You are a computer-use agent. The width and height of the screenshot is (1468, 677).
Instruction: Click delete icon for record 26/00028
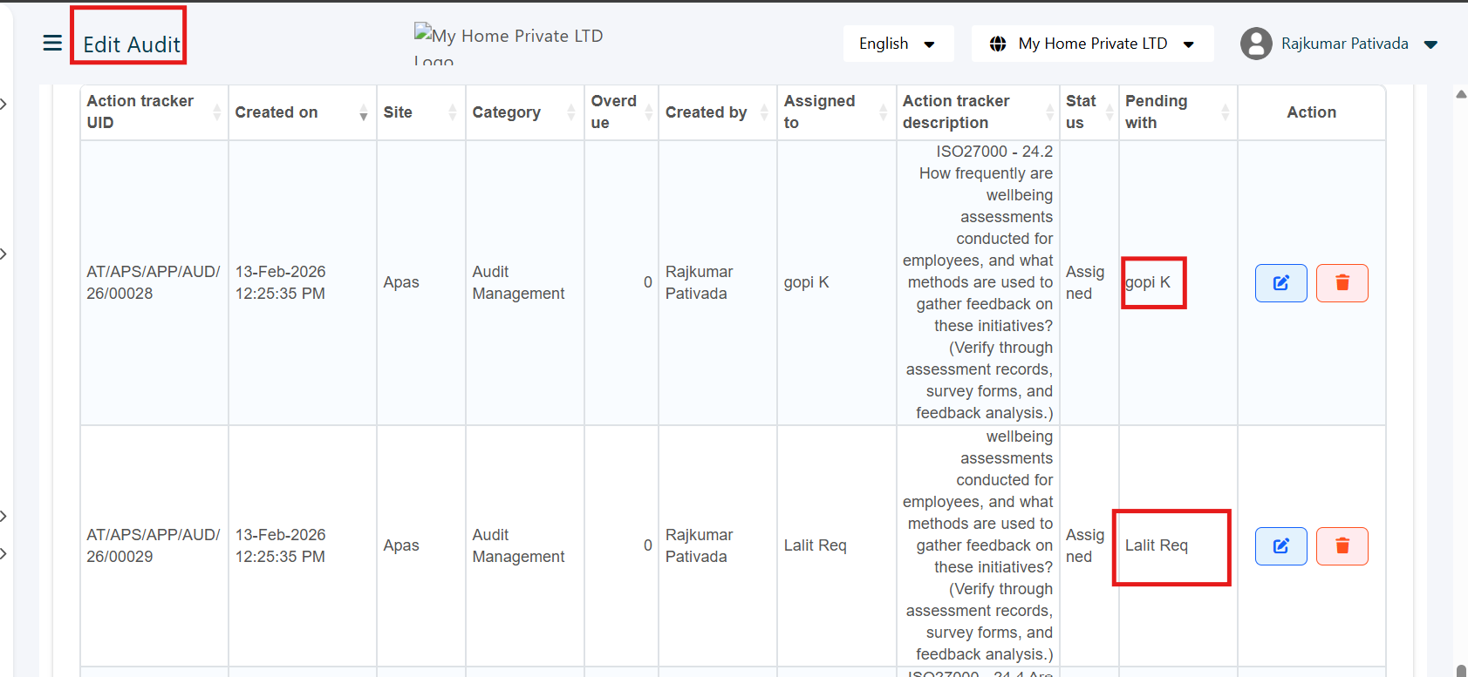point(1342,283)
